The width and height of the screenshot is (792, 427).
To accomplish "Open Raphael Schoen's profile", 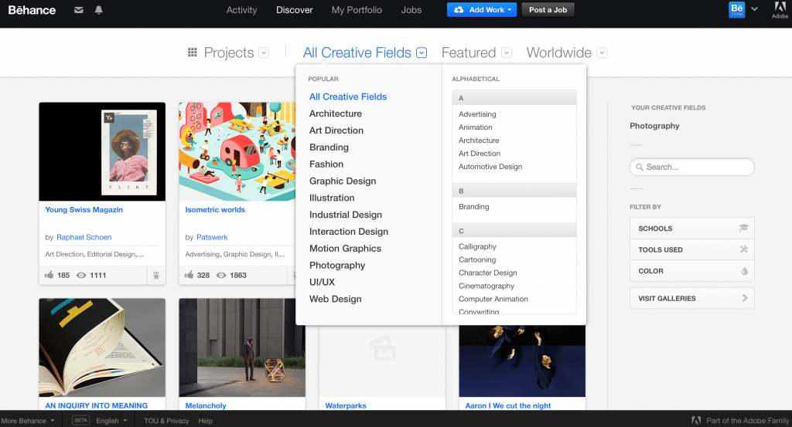I will 84,237.
